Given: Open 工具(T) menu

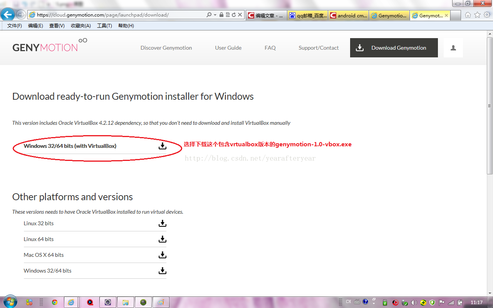Looking at the screenshot, I should click(x=104, y=26).
